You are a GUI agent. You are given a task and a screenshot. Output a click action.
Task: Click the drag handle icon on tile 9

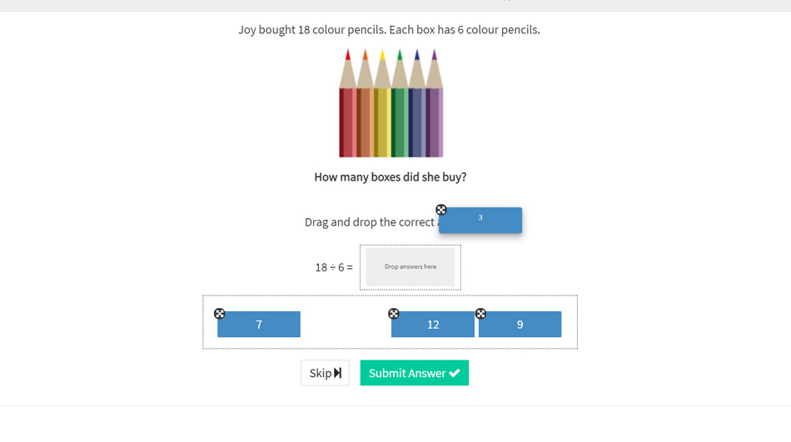[481, 314]
